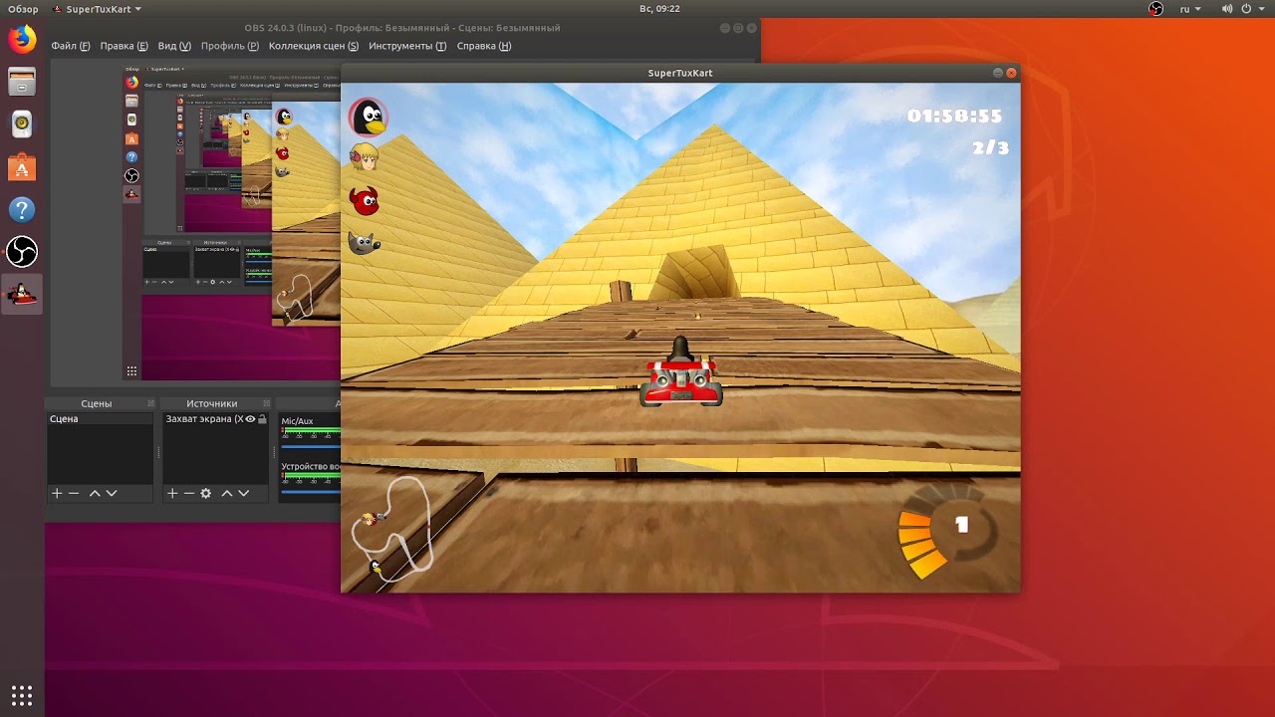Viewport: 1275px width, 717px height.
Task: Open the Коллекция сцен menu in OBS
Action: click(314, 46)
